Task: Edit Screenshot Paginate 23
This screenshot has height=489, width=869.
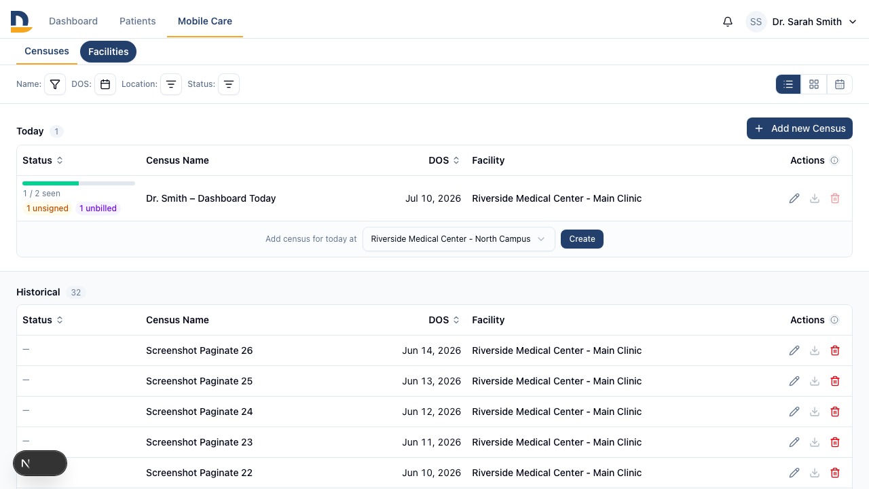Action: 794,442
